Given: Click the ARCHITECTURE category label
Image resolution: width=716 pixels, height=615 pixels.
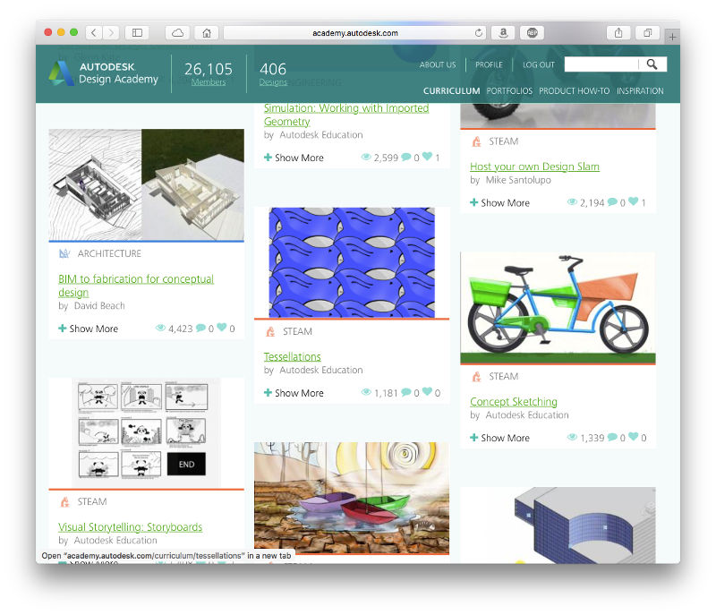Looking at the screenshot, I should coord(109,253).
